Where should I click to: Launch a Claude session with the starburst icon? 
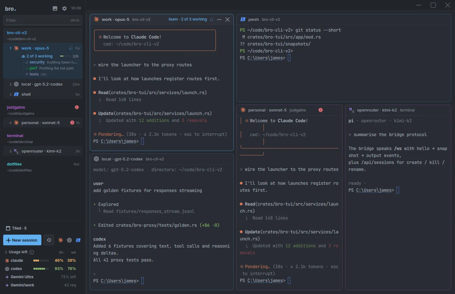pyautogui.click(x=61, y=240)
